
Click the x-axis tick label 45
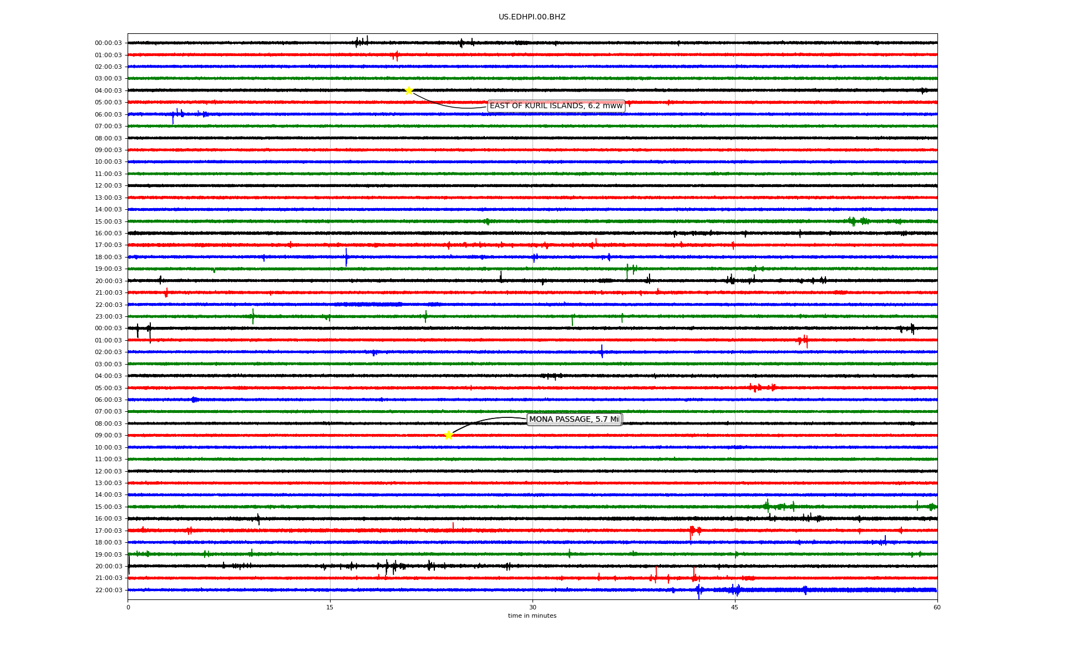[x=735, y=608]
